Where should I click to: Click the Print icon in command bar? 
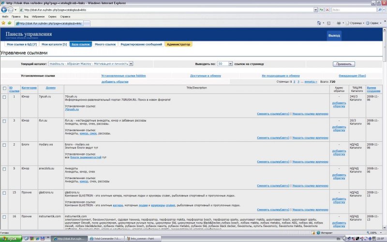pos(338,23)
